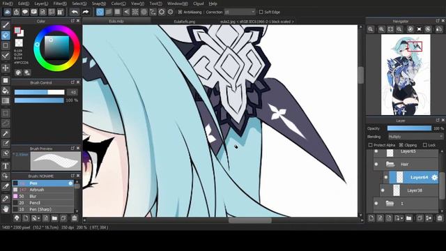Hide Layer38 visibility dot

coord(383,190)
